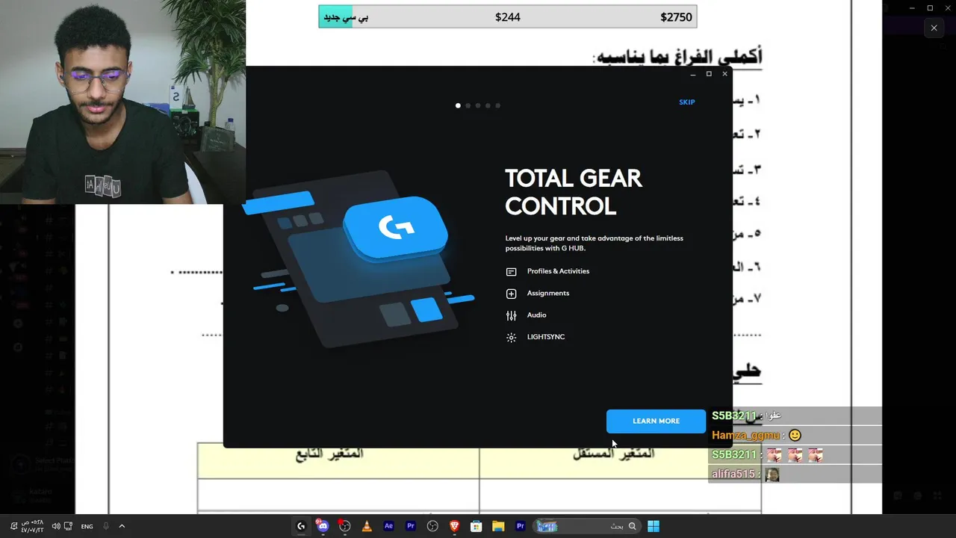Select the first onboarding page dot

click(458, 105)
